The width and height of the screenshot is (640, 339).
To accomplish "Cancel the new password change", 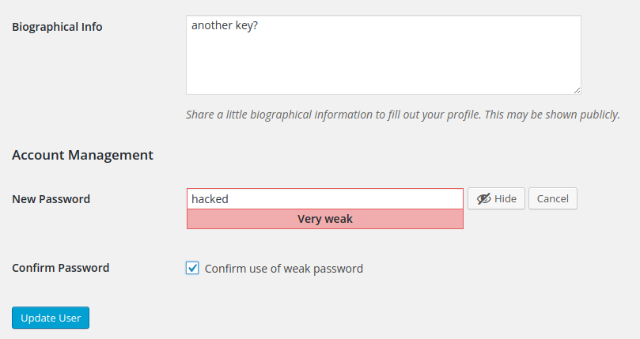I will pyautogui.click(x=553, y=198).
